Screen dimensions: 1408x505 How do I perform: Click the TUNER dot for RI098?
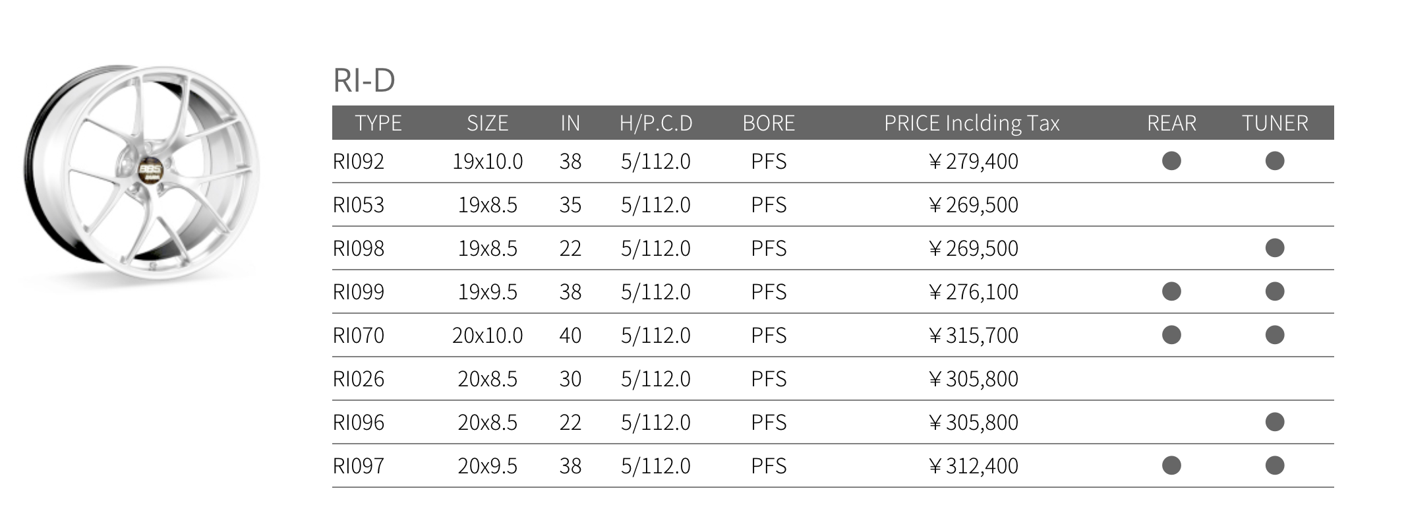[x=1275, y=248]
